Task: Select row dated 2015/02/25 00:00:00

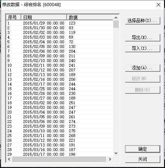Action: [x=60, y=89]
